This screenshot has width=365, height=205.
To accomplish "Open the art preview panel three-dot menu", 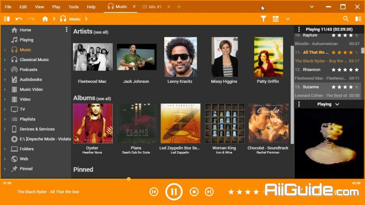I will (299, 104).
